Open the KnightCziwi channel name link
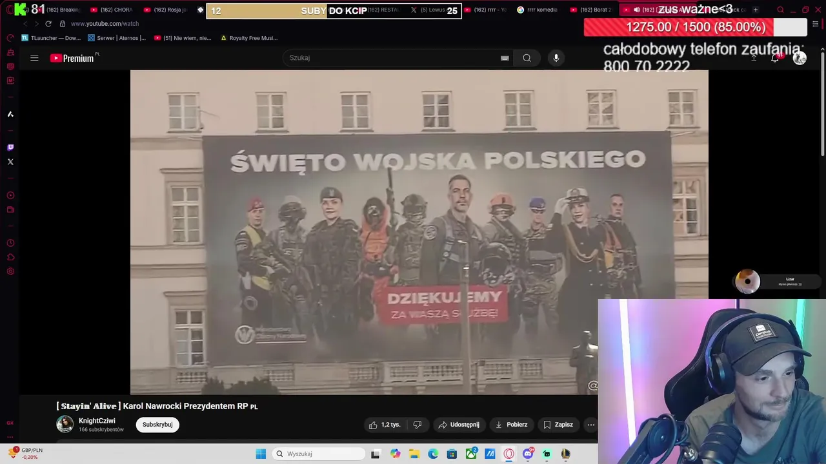Image resolution: width=826 pixels, height=464 pixels. [97, 421]
